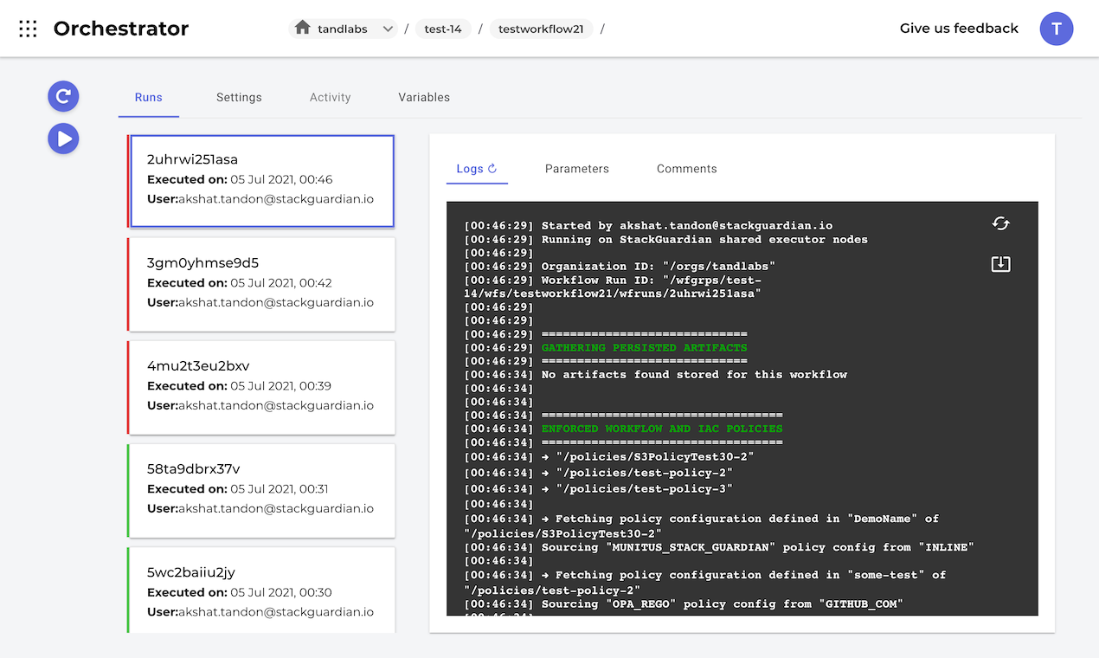Image resolution: width=1099 pixels, height=658 pixels.
Task: Refresh logs using the sync icon
Action: tap(1001, 223)
